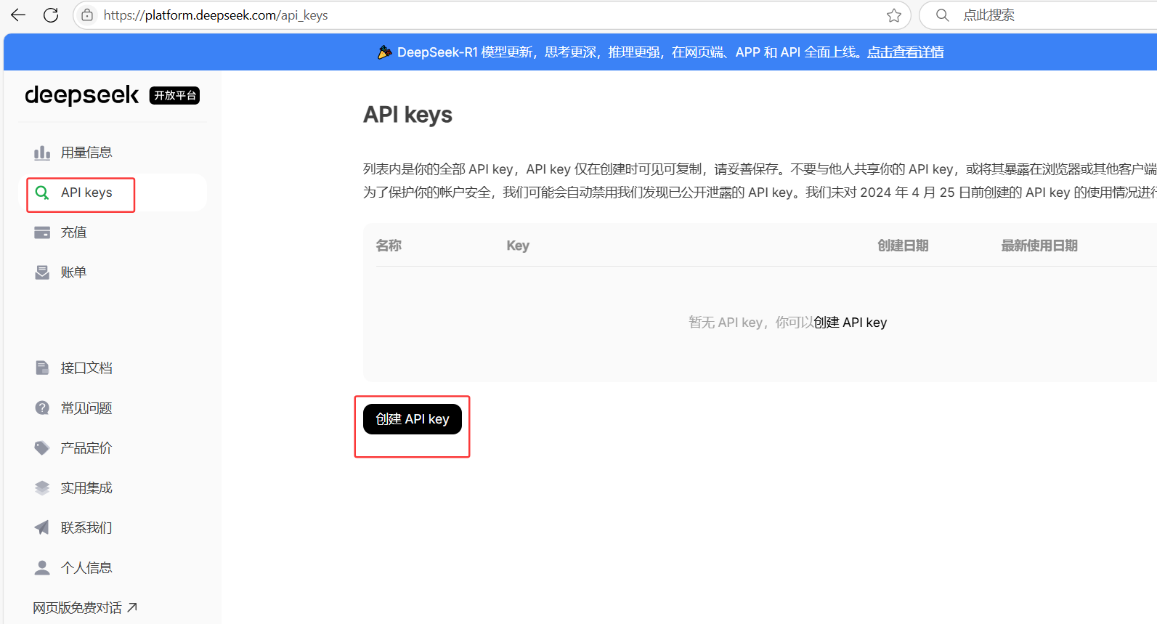
Task: Click the API docs document icon
Action: [x=42, y=368]
